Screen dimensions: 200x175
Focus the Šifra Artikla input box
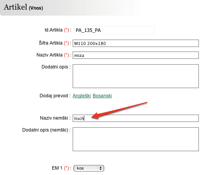(136, 43)
